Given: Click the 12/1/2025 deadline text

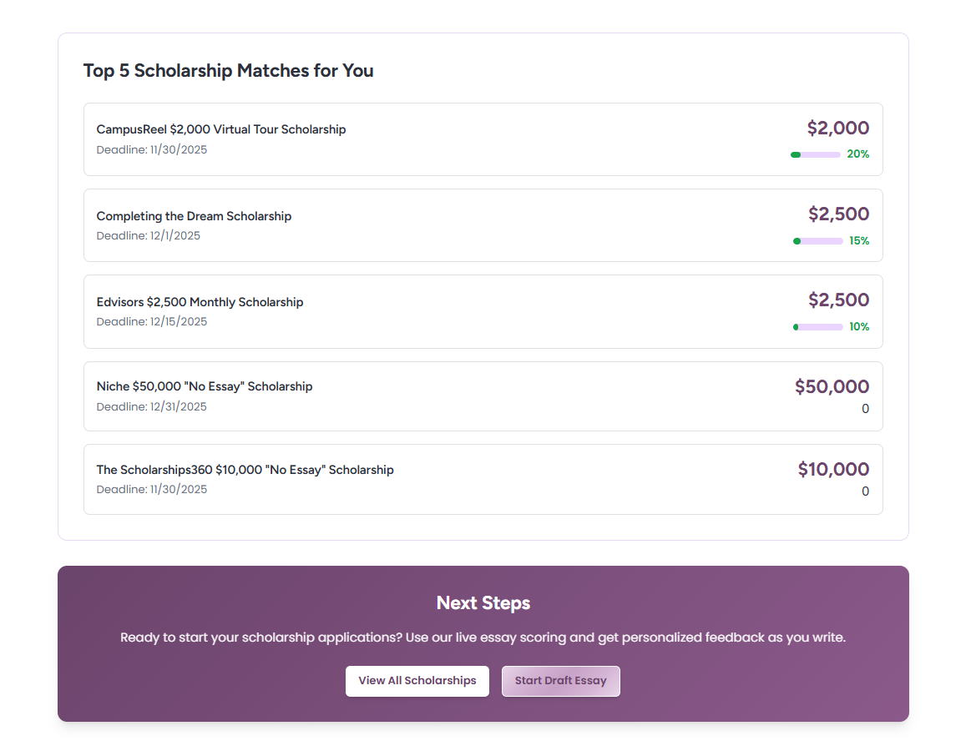Looking at the screenshot, I should pos(149,236).
